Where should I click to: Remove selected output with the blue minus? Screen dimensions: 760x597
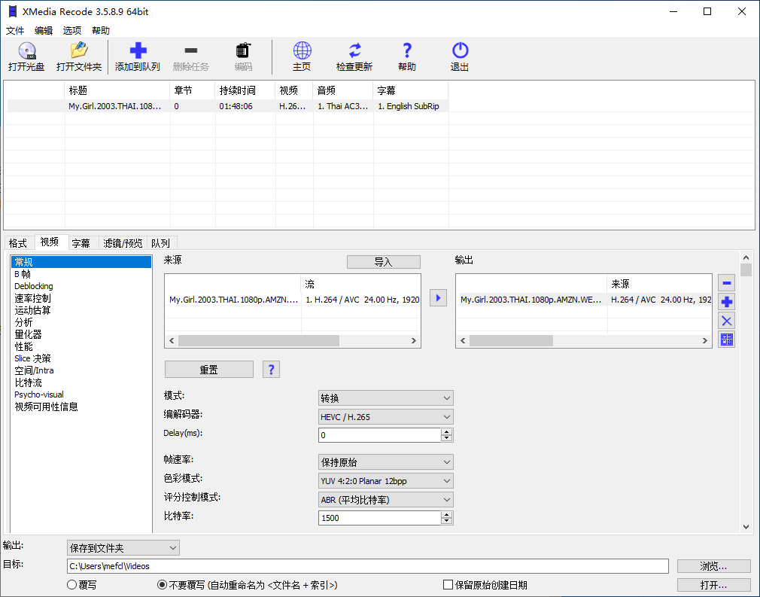pos(725,282)
